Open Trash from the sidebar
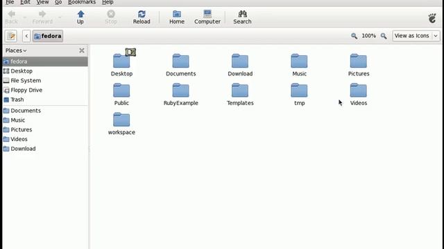Image resolution: width=444 pixels, height=249 pixels. (x=45, y=100)
